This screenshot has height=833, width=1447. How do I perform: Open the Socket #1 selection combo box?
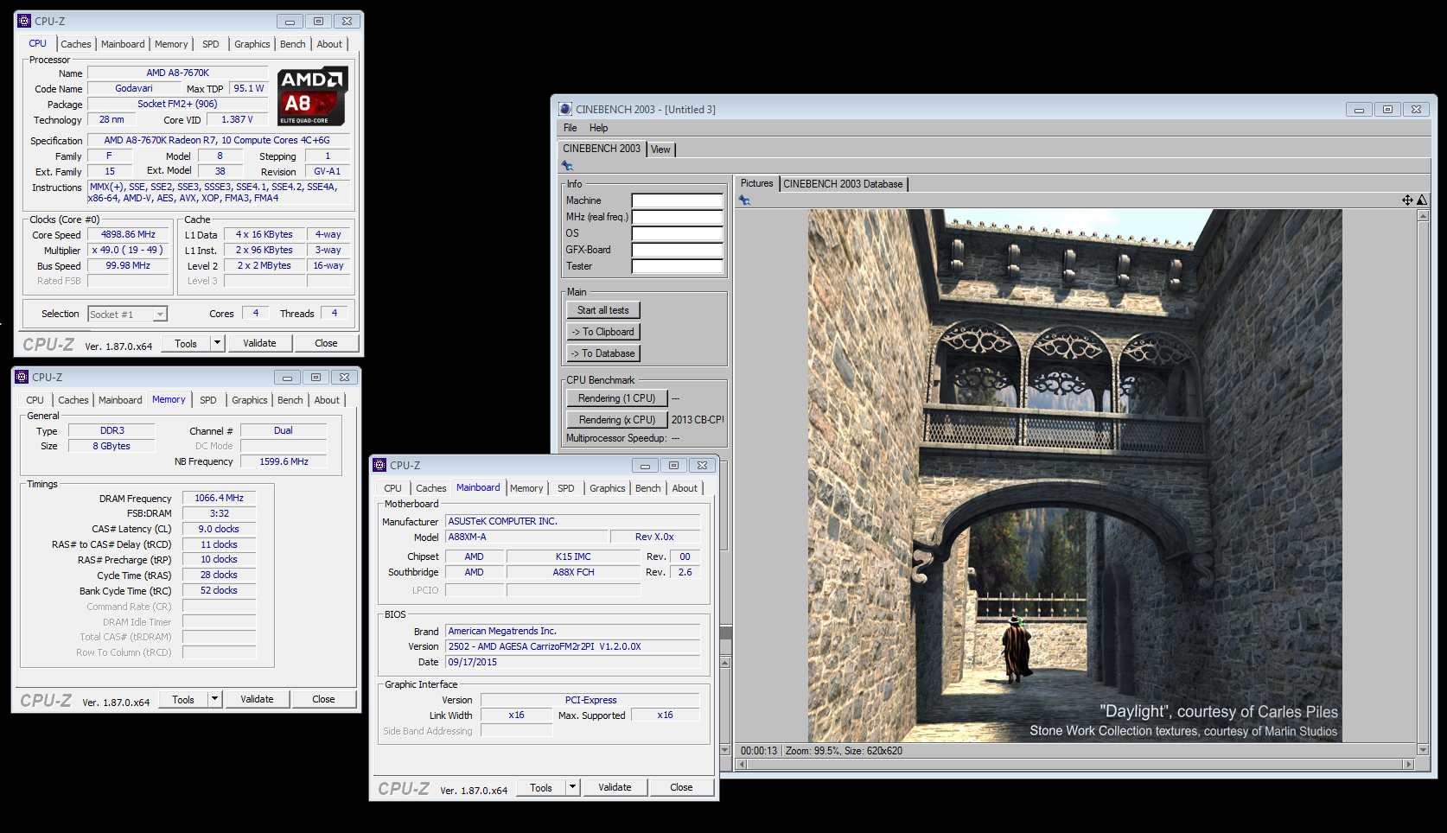click(127, 315)
